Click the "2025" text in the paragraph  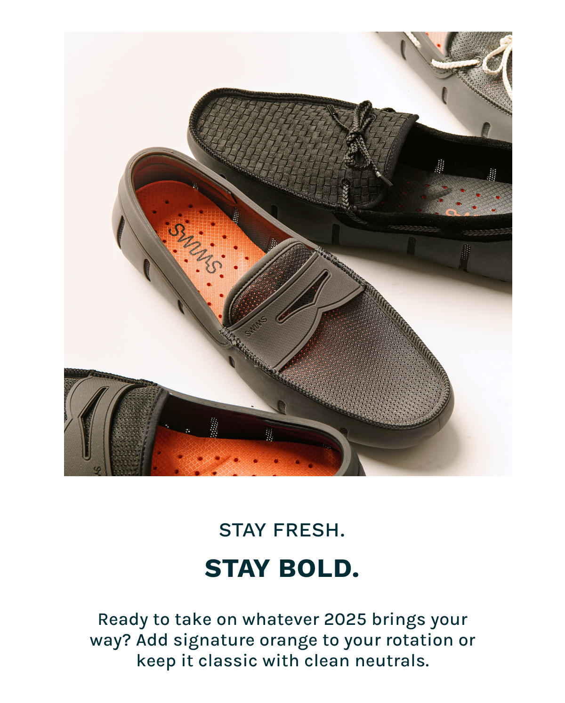[x=345, y=619]
